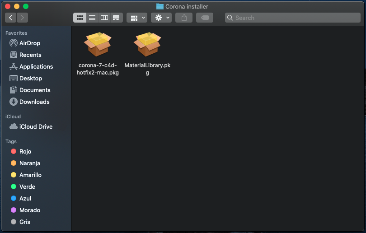Select the Rojo red tag dot

(14, 151)
